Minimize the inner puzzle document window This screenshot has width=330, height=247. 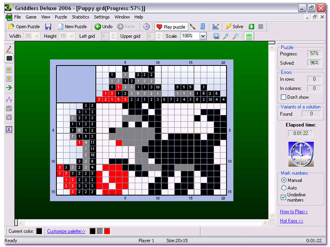tap(307, 17)
